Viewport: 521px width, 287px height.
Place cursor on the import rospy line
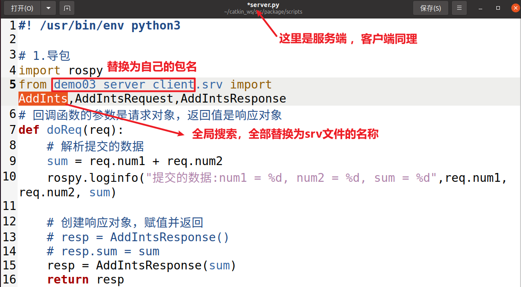click(x=61, y=70)
